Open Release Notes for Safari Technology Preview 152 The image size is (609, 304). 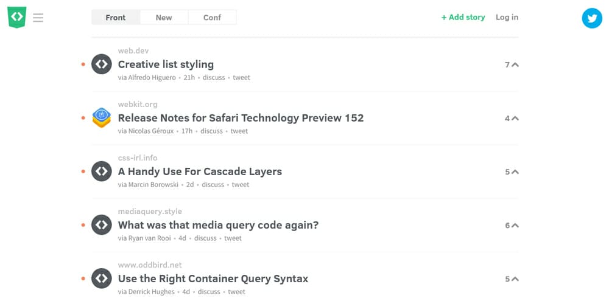point(241,118)
